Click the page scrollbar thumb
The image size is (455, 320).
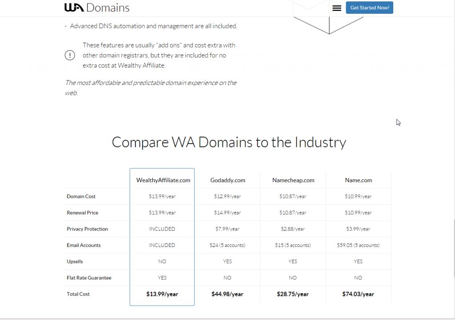click(x=454, y=248)
